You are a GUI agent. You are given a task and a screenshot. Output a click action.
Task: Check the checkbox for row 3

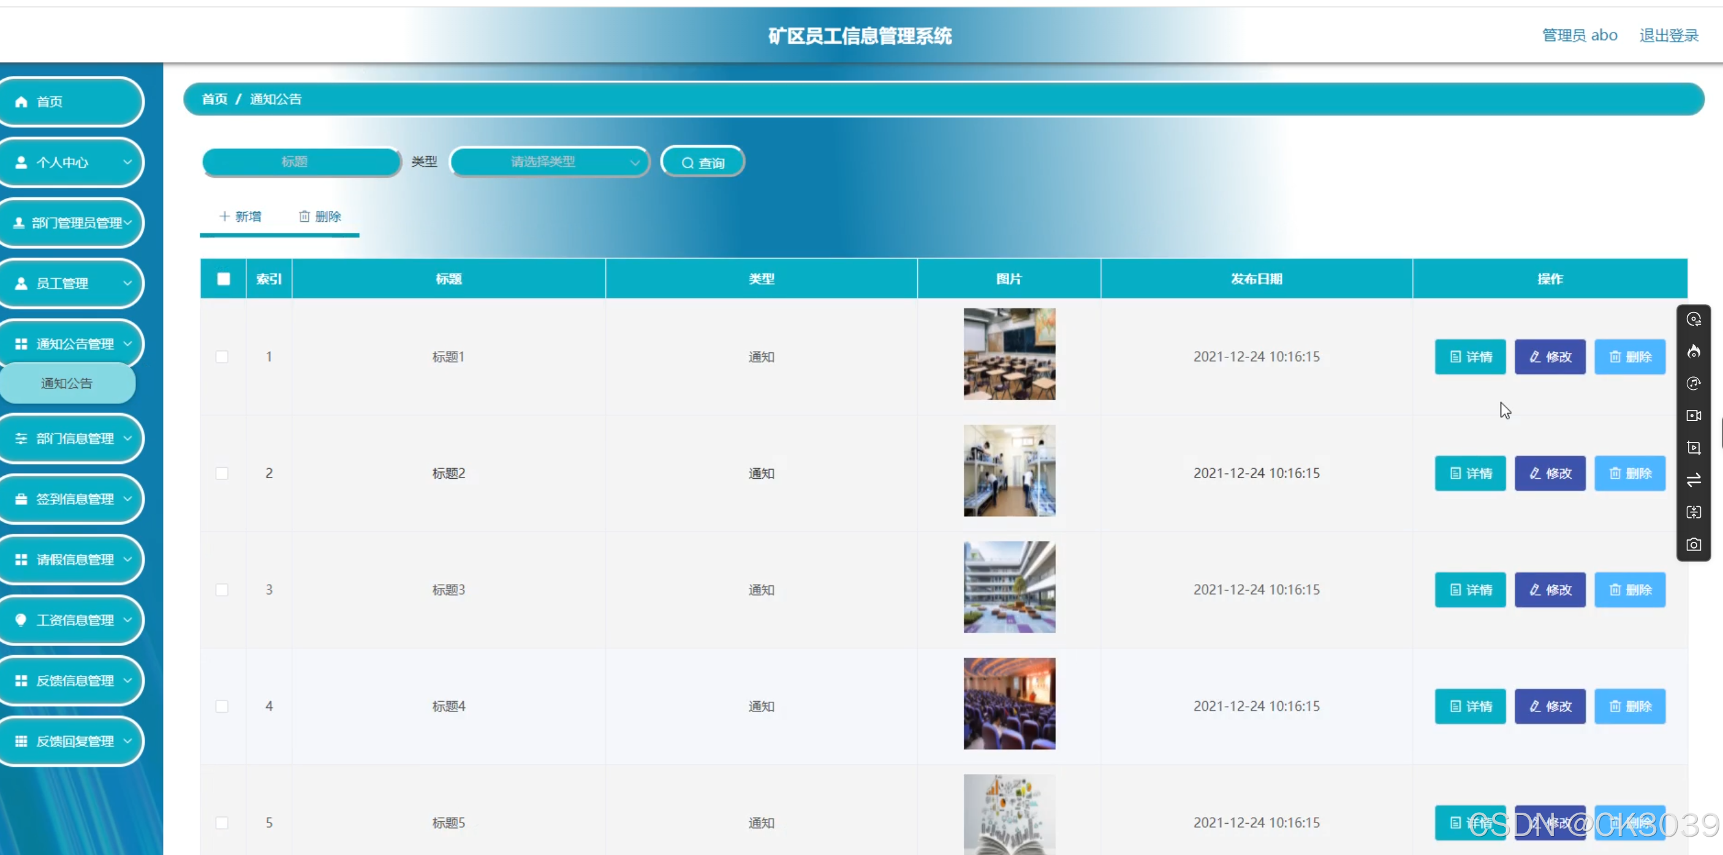tap(222, 590)
